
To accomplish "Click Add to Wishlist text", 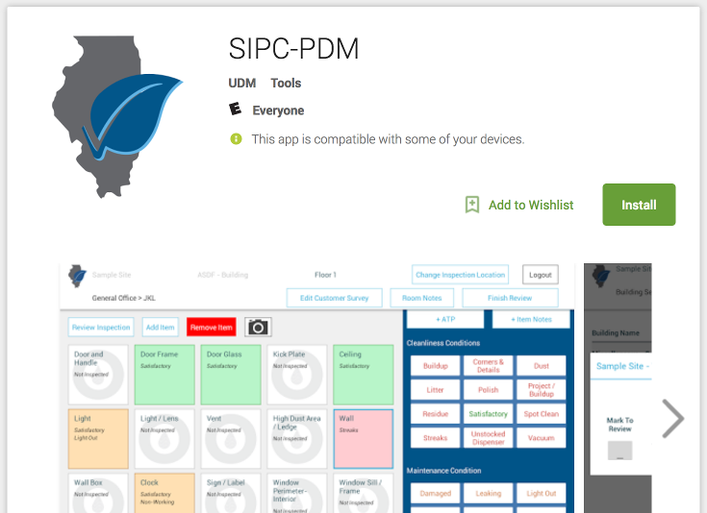I will [x=531, y=205].
